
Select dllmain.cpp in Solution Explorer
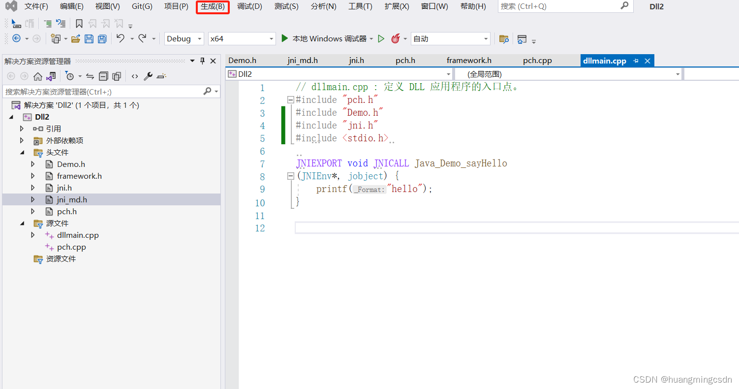tap(78, 235)
